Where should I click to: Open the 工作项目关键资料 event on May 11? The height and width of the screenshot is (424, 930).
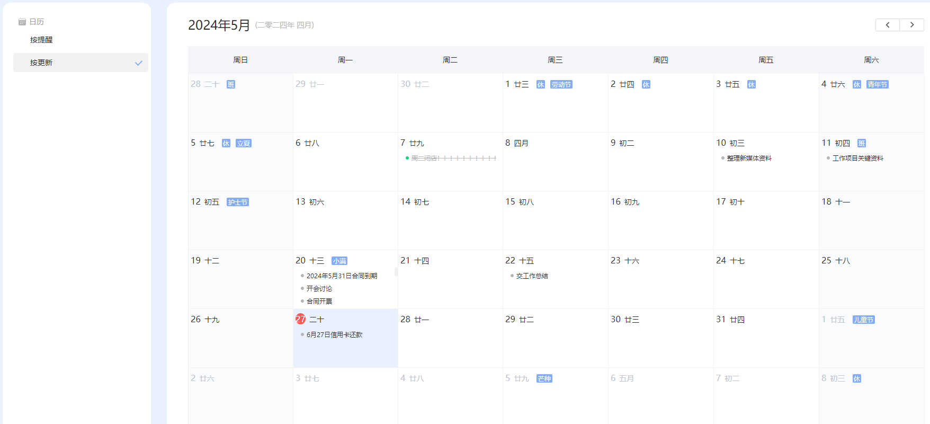pos(857,158)
